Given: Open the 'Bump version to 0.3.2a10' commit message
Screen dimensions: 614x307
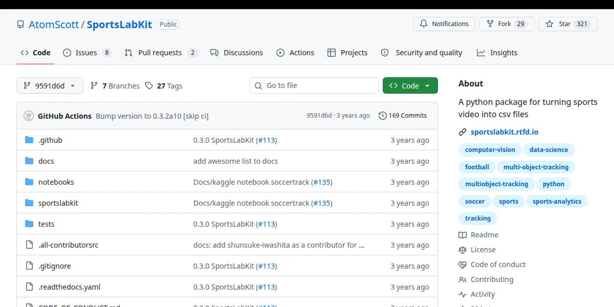Looking at the screenshot, I should [x=152, y=116].
